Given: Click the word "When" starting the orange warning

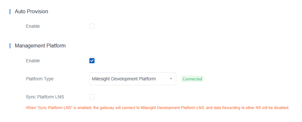Looking at the screenshot, I should 30,108.
